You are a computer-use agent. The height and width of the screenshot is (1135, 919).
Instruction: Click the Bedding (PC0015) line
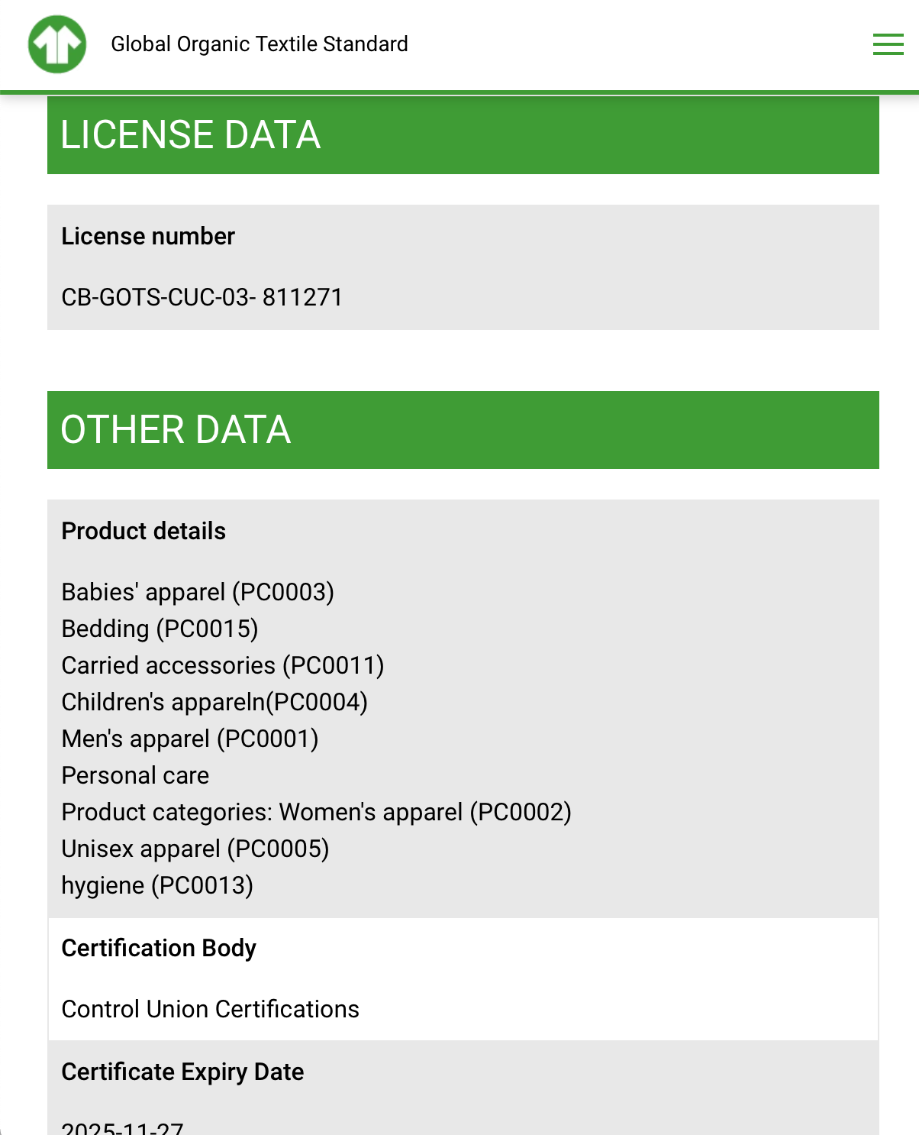pyautogui.click(x=160, y=629)
